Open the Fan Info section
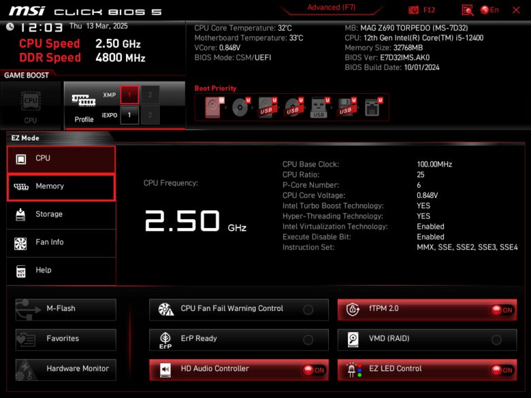The height and width of the screenshot is (398, 531). 61,243
